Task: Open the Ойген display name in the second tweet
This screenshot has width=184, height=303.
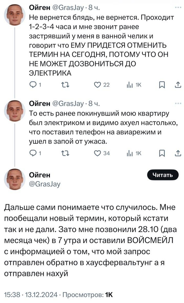Action: coord(39,104)
